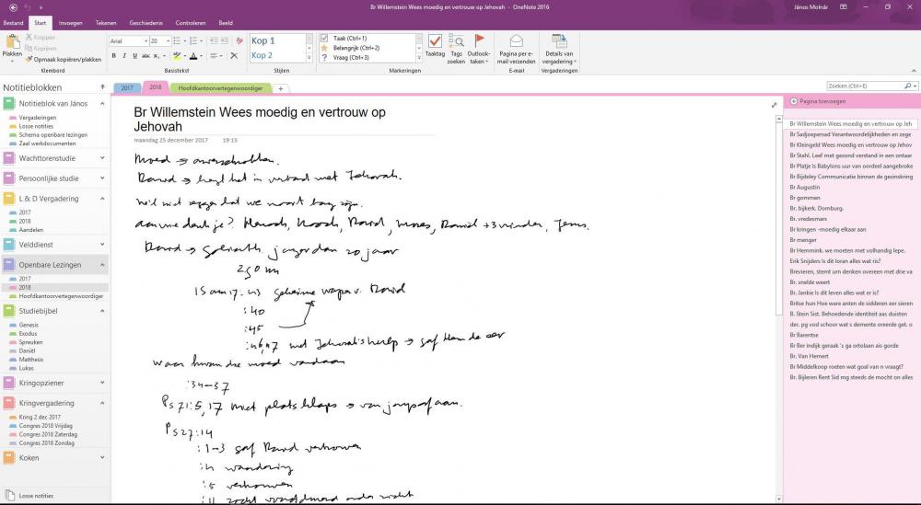Click the search magnifier icon
The width and height of the screenshot is (921, 505).
pos(907,86)
